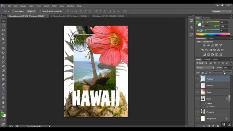
Task: Click lock transparent pixels icon
Action: coord(202,73)
